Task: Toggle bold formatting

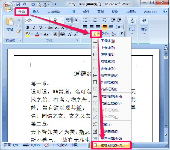Action: (x=28, y=28)
